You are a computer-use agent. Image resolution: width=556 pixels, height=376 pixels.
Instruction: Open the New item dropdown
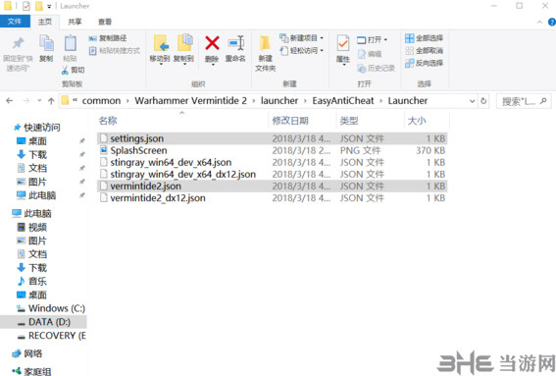click(x=302, y=37)
